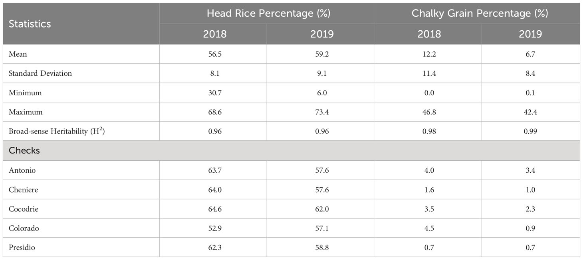Select the Cocodrie row label
Viewport: 583px width, 260px height.
coord(24,209)
